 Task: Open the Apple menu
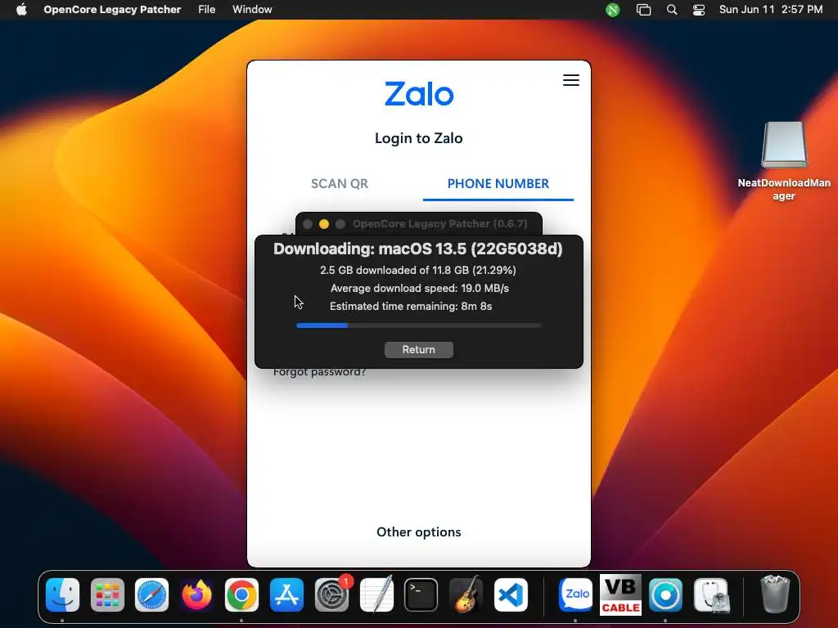coord(21,10)
